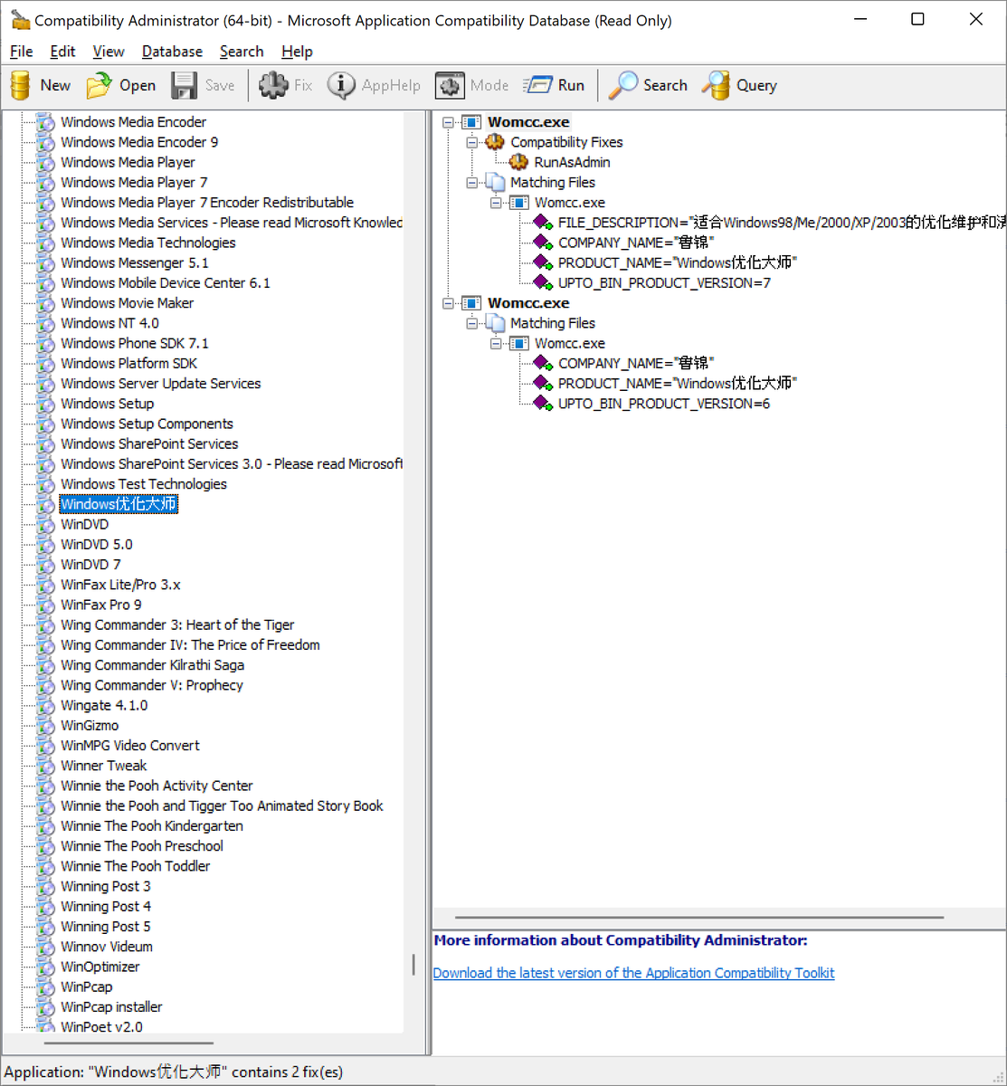Collapse the second Matching Files node
This screenshot has height=1086, width=1007.
click(x=471, y=323)
